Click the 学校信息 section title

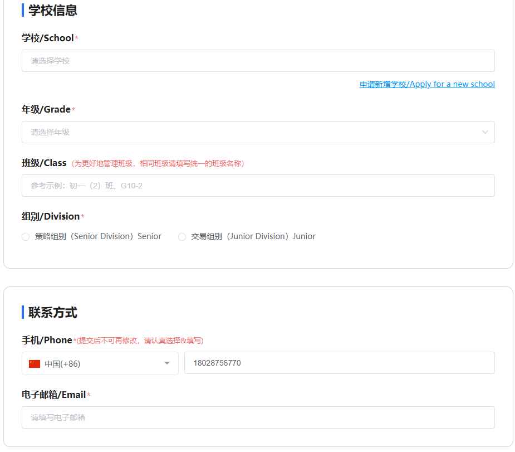point(54,10)
